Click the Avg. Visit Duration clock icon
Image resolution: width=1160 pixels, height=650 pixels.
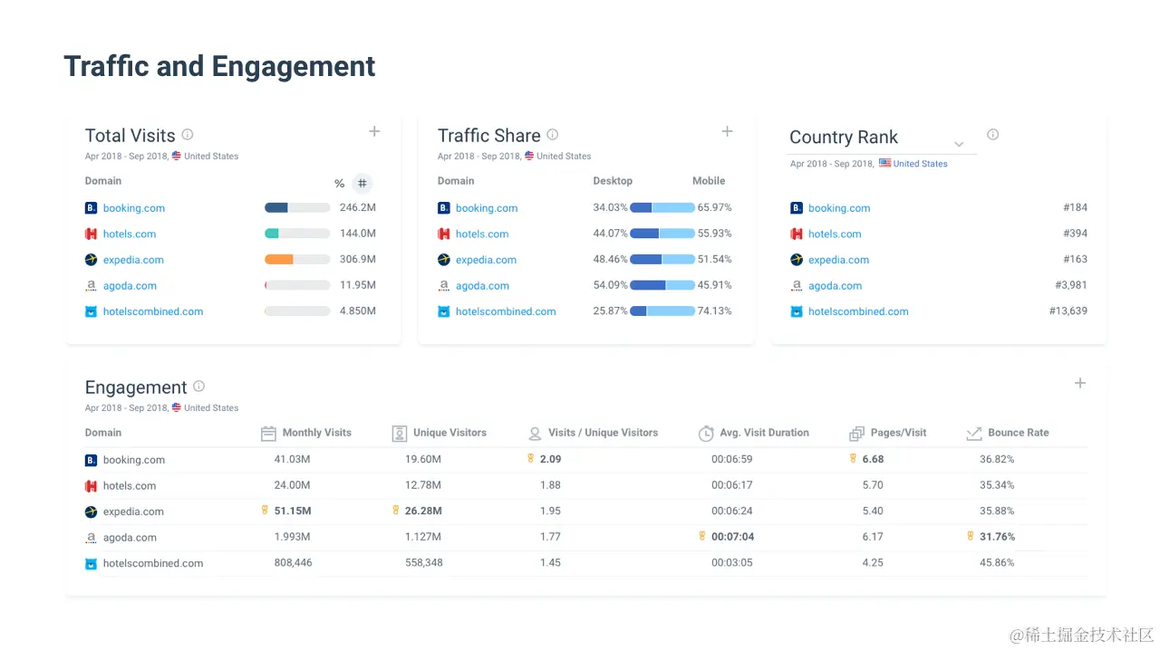pyautogui.click(x=706, y=434)
